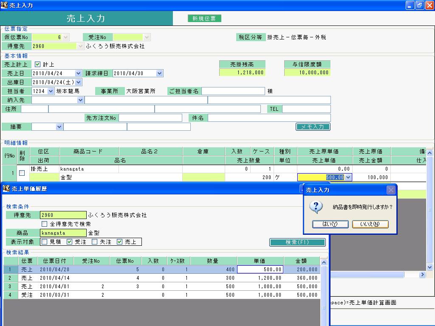
Task: Click the 商品 kanagata search field
Action: tap(63, 233)
